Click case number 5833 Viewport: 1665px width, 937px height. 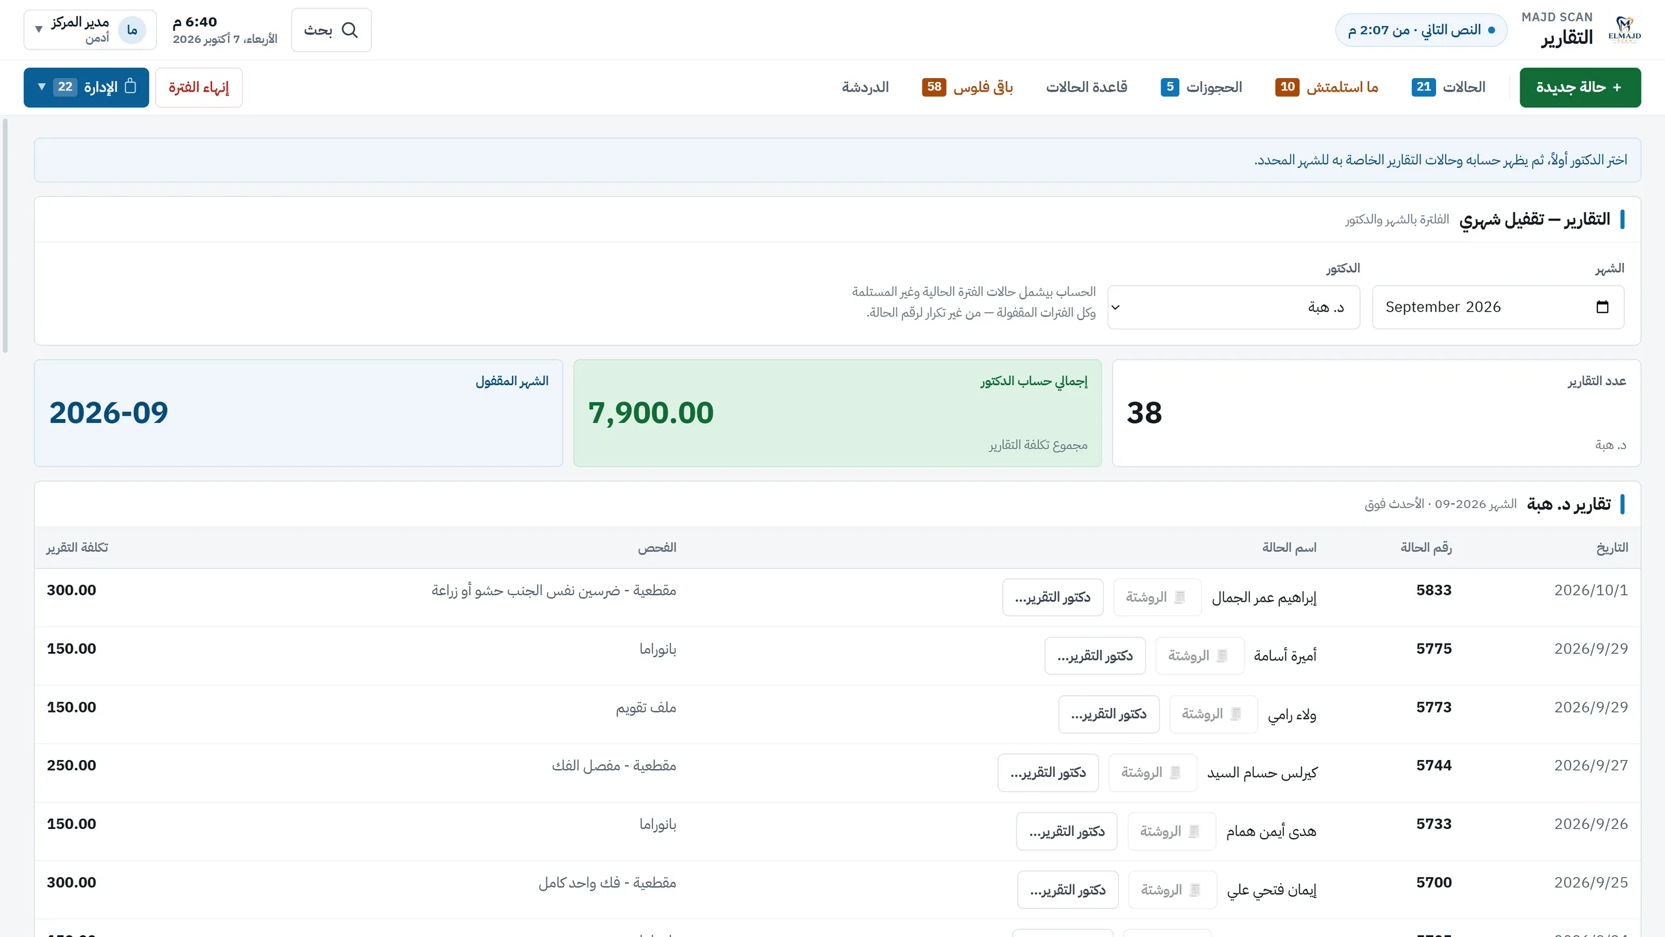pyautogui.click(x=1433, y=590)
